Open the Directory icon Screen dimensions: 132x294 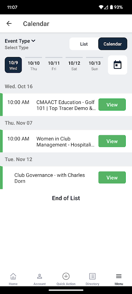point(92,276)
